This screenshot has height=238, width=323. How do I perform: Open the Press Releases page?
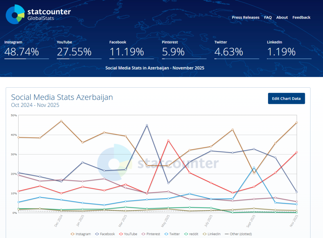click(x=245, y=17)
